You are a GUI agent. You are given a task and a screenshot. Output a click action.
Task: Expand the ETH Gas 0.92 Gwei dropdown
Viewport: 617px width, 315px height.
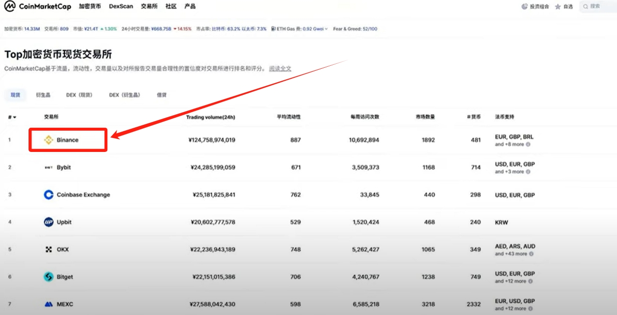click(x=326, y=29)
